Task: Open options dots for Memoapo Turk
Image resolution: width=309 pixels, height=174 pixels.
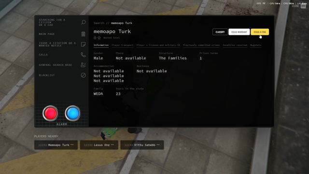Action: [72, 145]
